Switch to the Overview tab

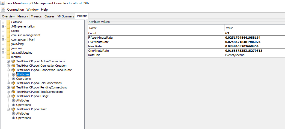coord(8,16)
